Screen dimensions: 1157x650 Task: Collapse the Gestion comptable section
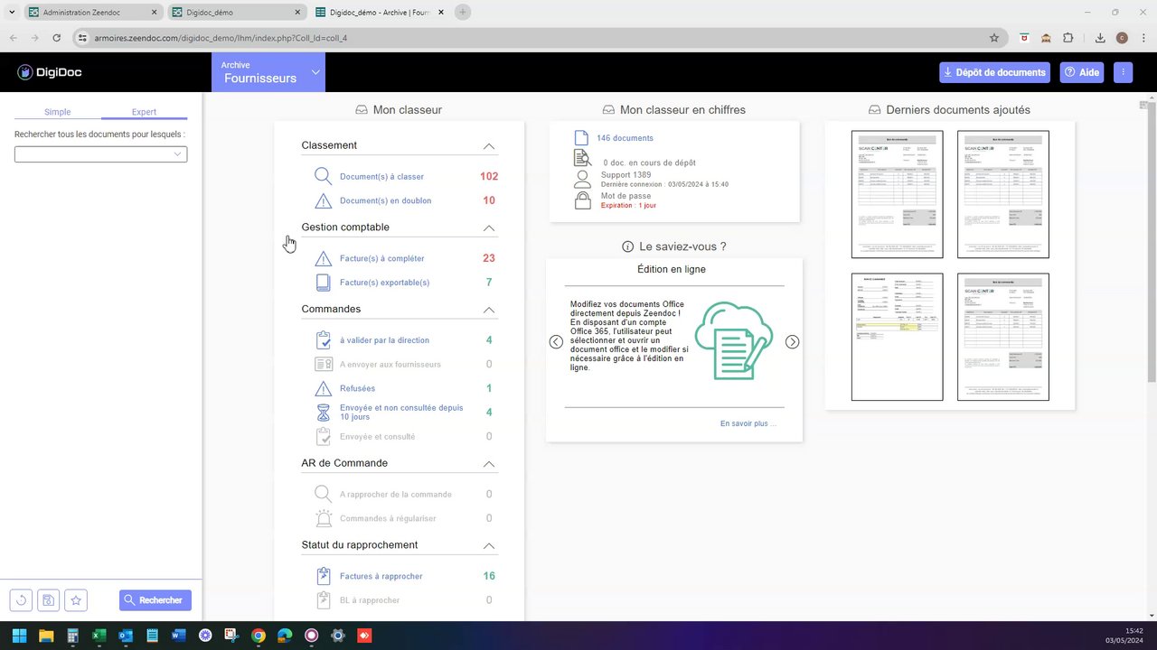tap(489, 228)
